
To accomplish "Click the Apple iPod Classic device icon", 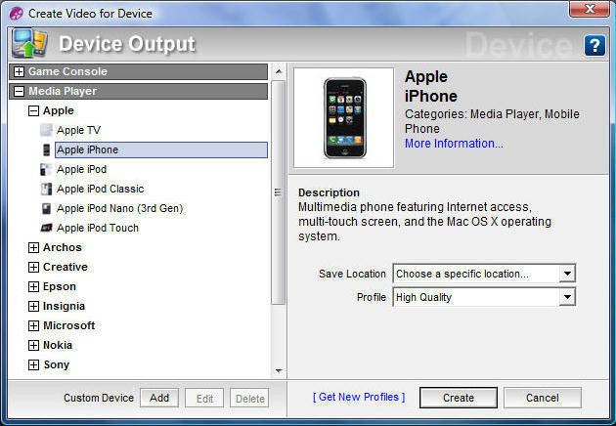I will 46,189.
